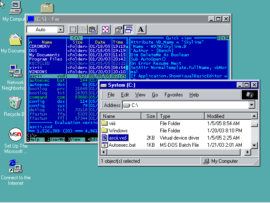This screenshot has width=270, height=203.
Task: Open the My Documents desktop folder icon
Action: [15, 39]
